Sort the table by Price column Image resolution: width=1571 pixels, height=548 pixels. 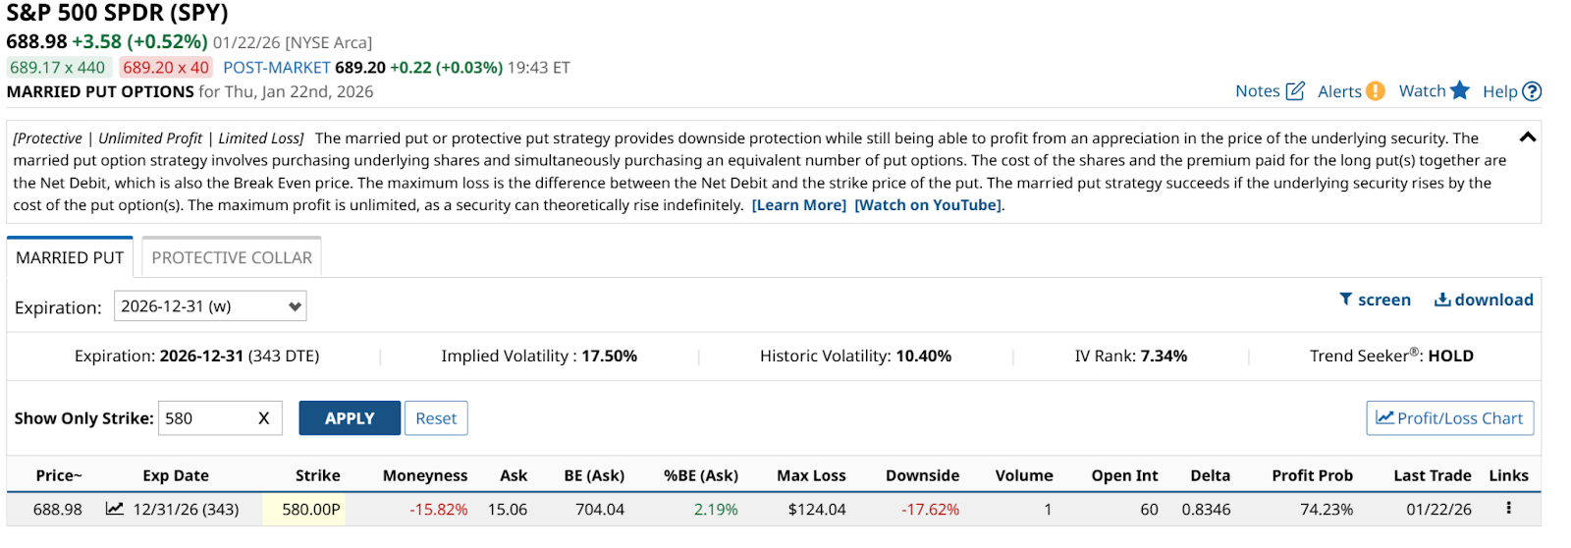[x=59, y=475]
